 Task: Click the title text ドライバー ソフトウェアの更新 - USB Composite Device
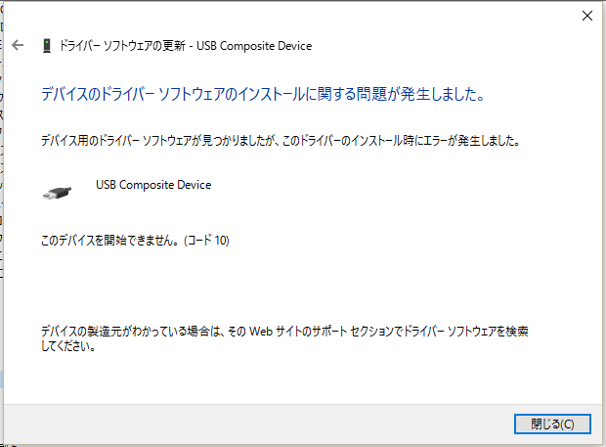point(185,46)
